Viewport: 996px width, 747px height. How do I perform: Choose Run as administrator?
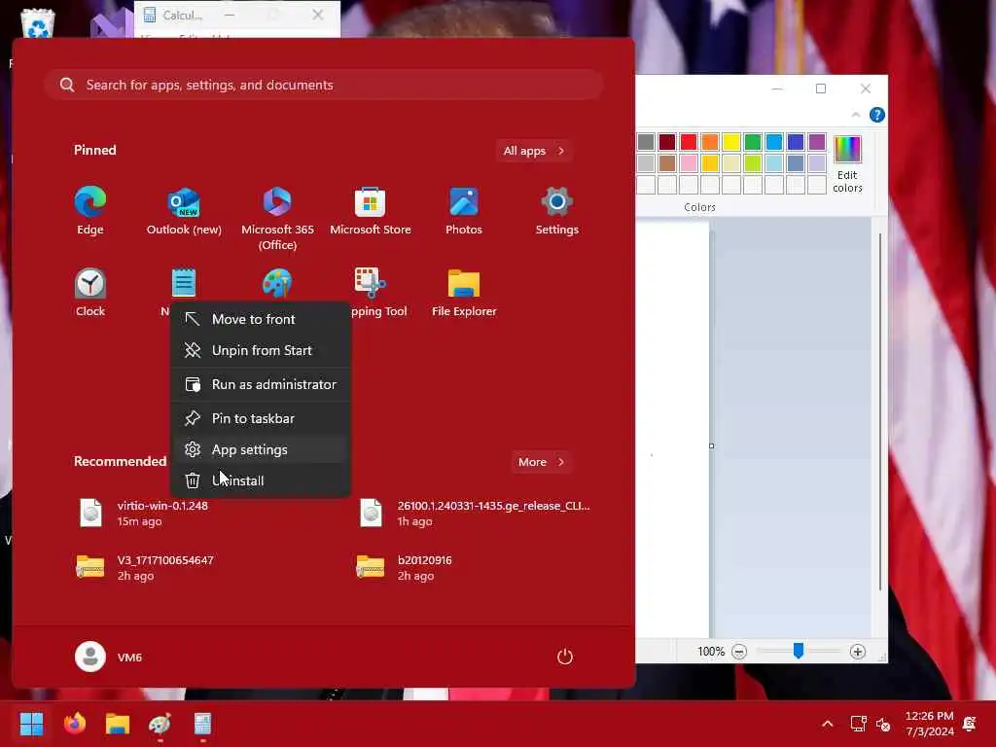tap(261, 384)
